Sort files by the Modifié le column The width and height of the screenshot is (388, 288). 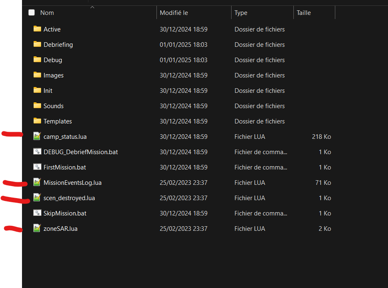click(194, 12)
